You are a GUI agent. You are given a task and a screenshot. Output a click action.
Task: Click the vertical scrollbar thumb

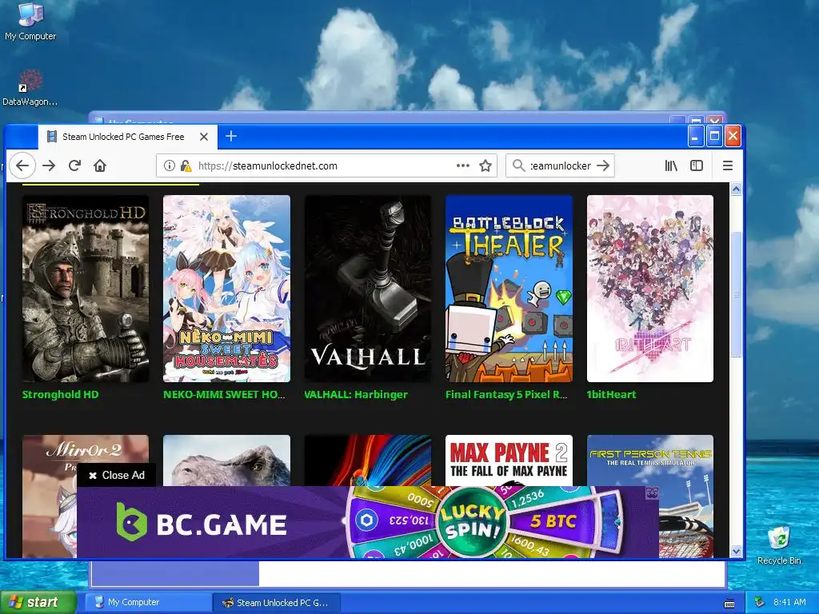(736, 294)
